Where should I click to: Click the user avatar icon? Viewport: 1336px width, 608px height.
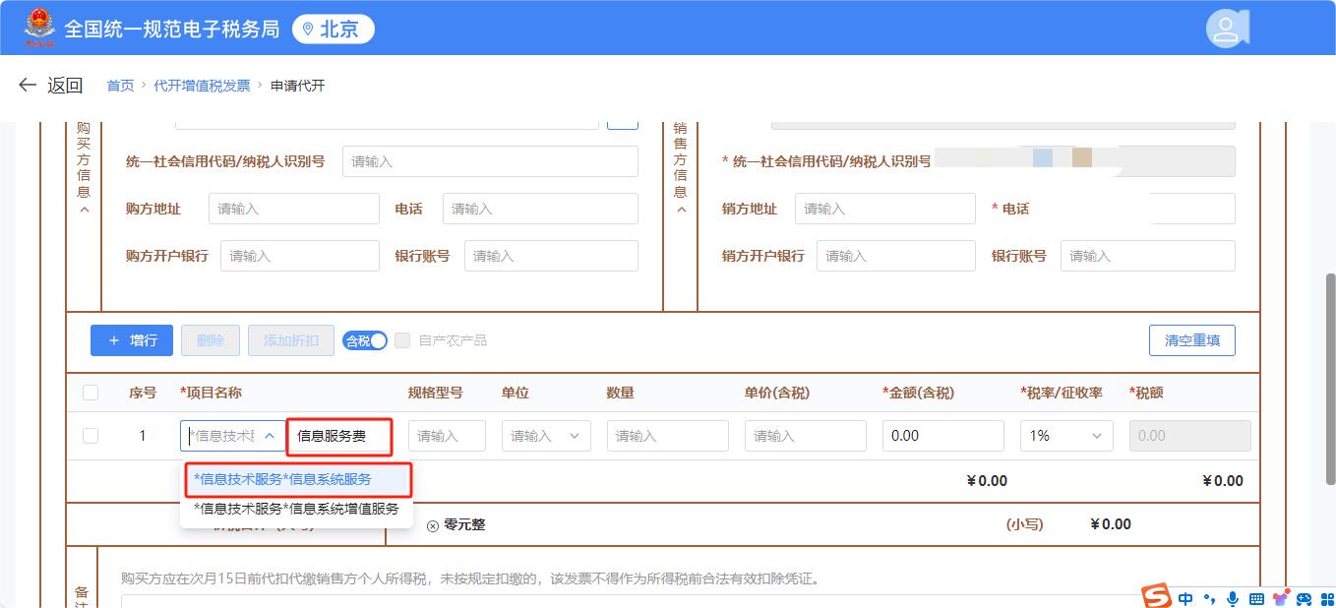click(x=1226, y=29)
